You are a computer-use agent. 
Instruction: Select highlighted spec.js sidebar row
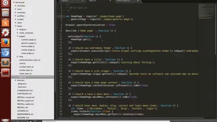33,77
